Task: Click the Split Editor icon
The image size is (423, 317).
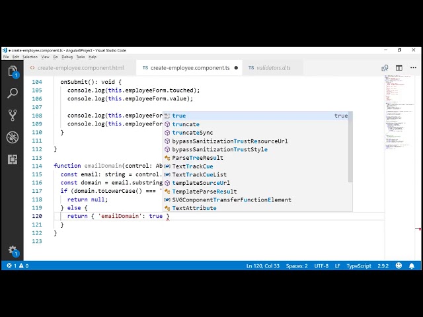Action: [x=399, y=68]
